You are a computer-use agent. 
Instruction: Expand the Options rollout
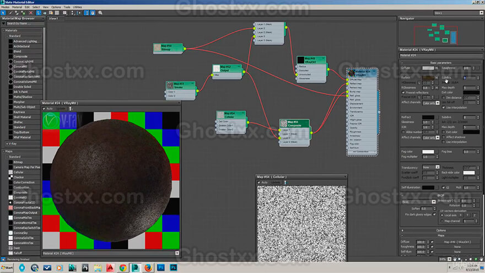(441, 231)
